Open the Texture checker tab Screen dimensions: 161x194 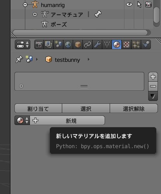coord(126,45)
